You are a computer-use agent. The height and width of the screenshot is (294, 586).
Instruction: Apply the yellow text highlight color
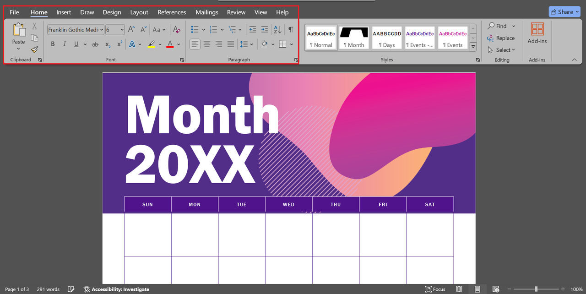click(x=152, y=44)
